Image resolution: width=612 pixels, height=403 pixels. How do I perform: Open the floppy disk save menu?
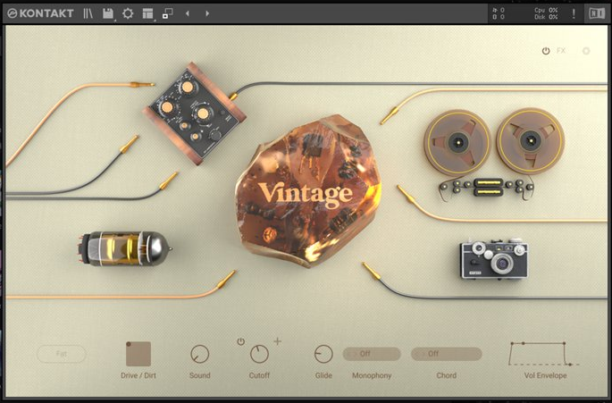coord(108,13)
